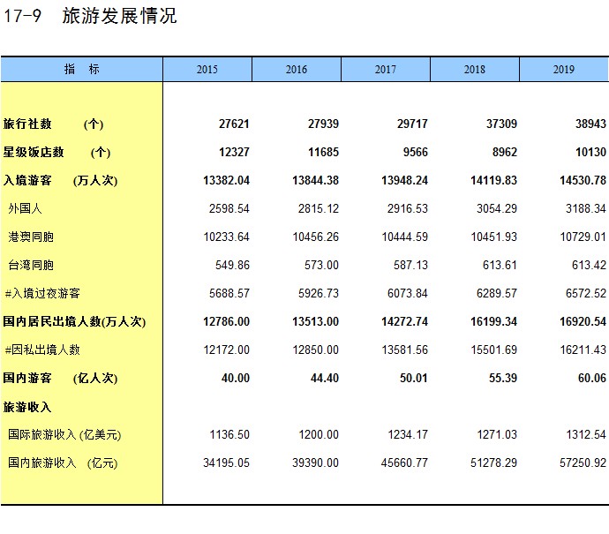Click the cell value 613.61
609x534 pixels.
click(x=500, y=266)
